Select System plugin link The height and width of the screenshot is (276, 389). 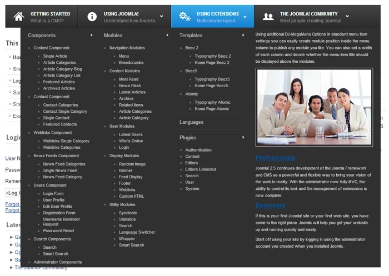click(x=192, y=189)
